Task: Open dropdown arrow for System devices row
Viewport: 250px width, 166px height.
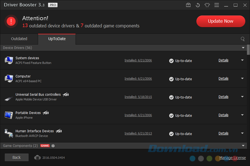Action: point(242,60)
